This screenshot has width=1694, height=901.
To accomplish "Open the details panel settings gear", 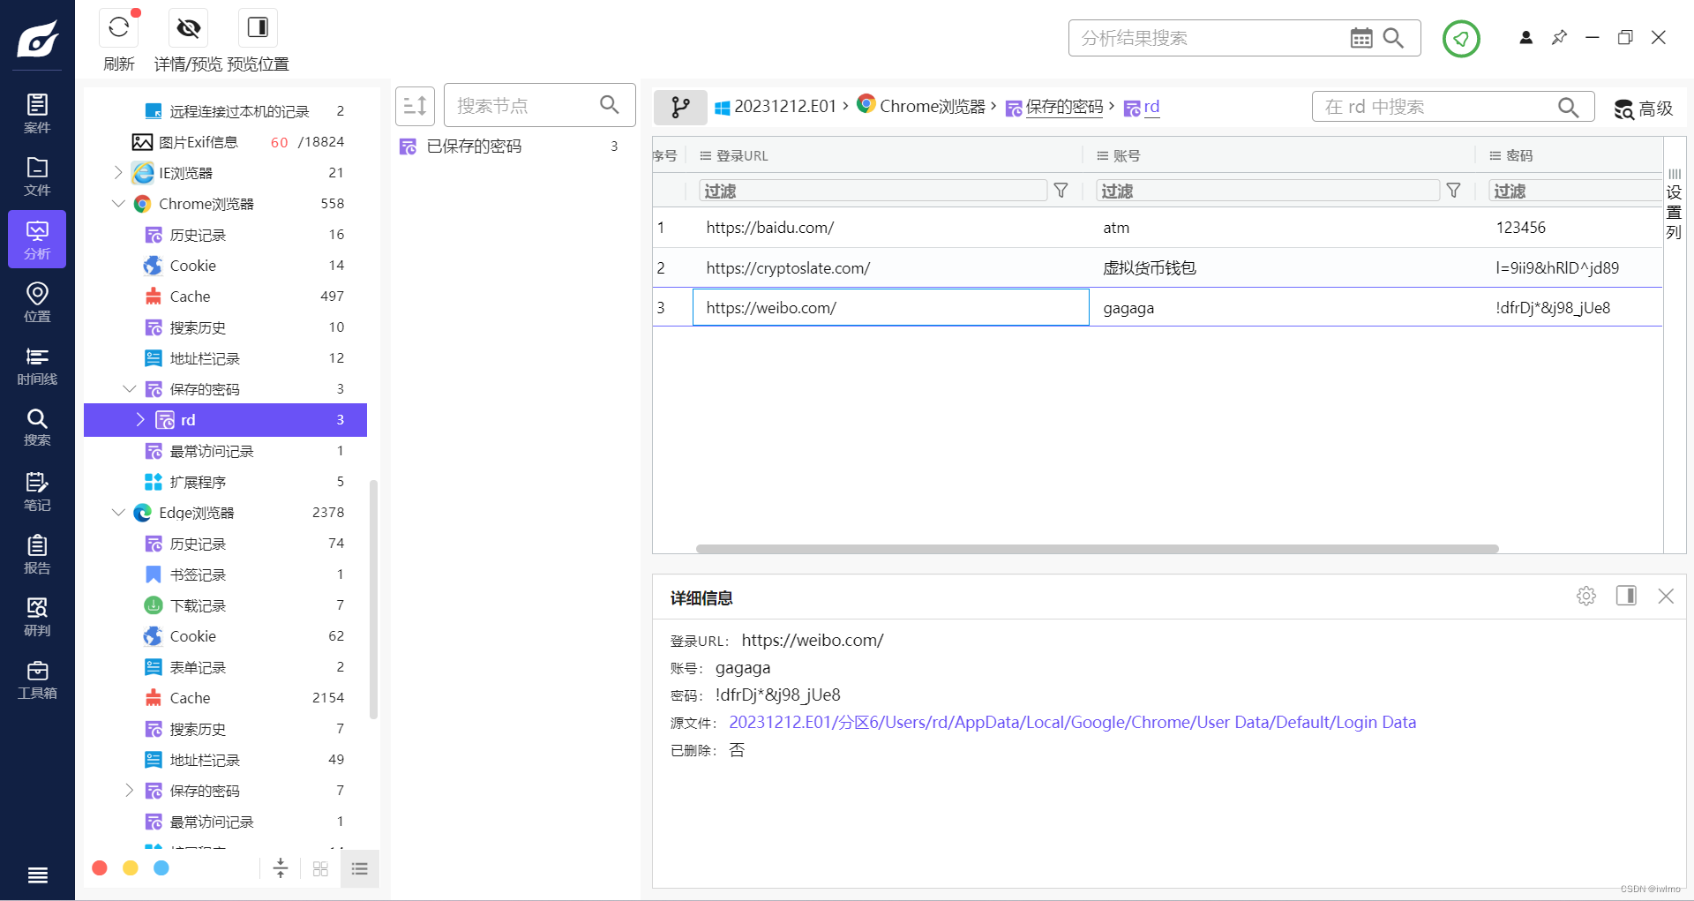I will 1586,597.
